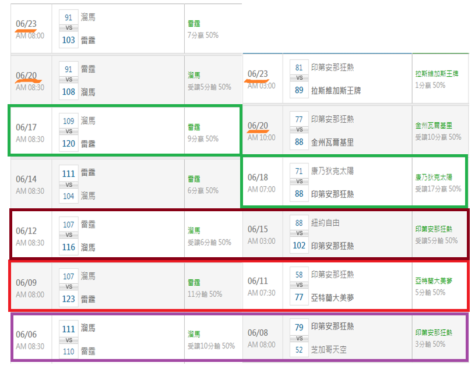Click date 06/23 above "AM 08:00"
The height and width of the screenshot is (366, 475).
click(x=26, y=24)
